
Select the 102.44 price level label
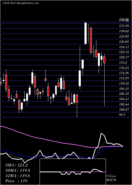pos(124,104)
